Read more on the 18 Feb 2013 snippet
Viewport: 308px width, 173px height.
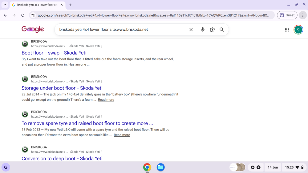(122, 135)
